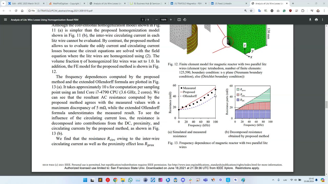Go back to the previous page
This screenshot has width=328, height=184.
pyautogui.click(x=4, y=11)
